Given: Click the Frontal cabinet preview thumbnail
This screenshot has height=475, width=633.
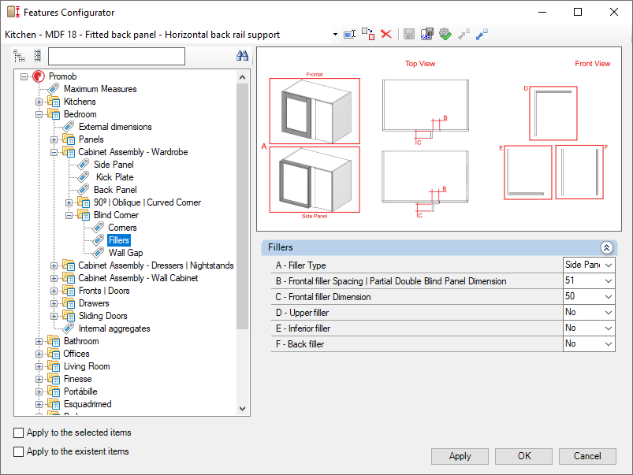Looking at the screenshot, I should [x=315, y=111].
